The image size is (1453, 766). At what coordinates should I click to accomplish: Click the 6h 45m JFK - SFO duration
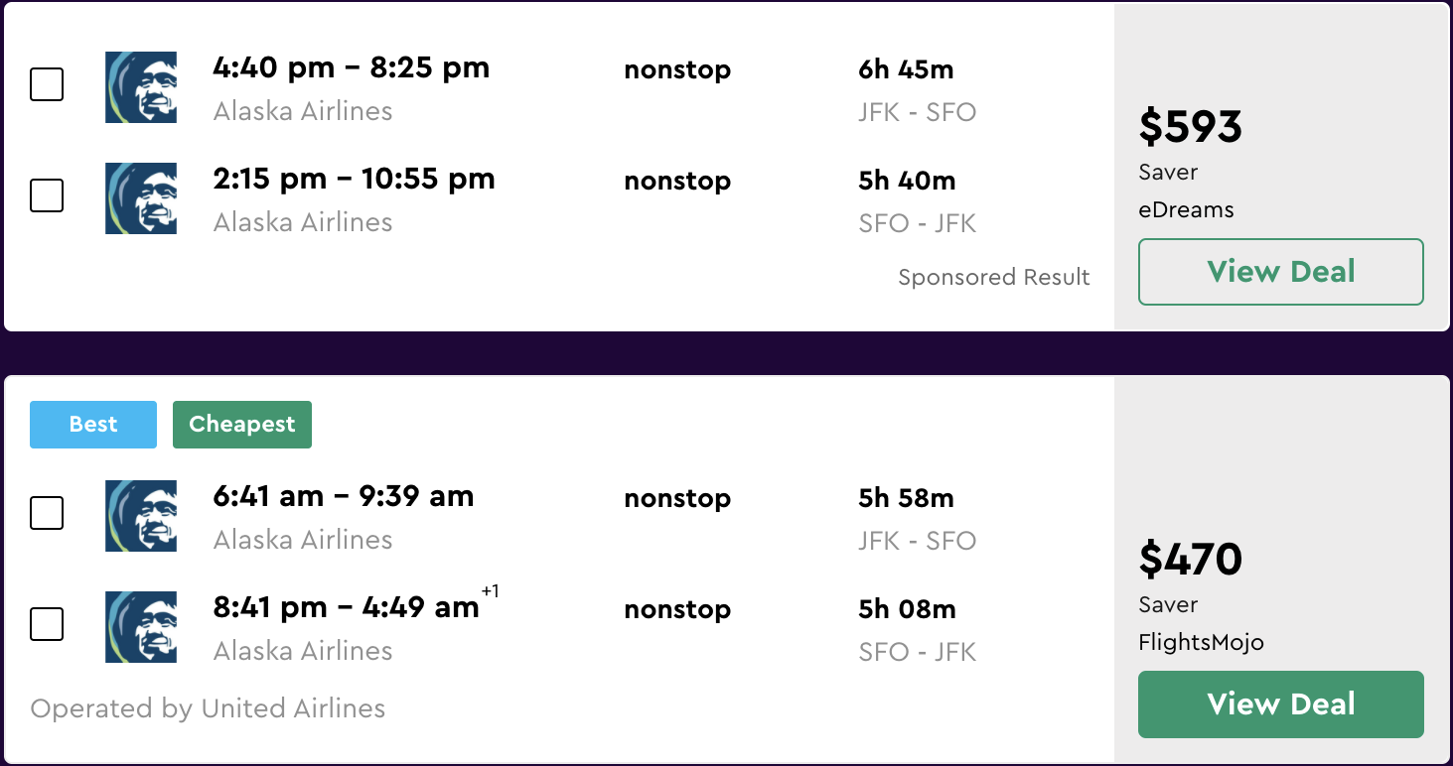(917, 90)
